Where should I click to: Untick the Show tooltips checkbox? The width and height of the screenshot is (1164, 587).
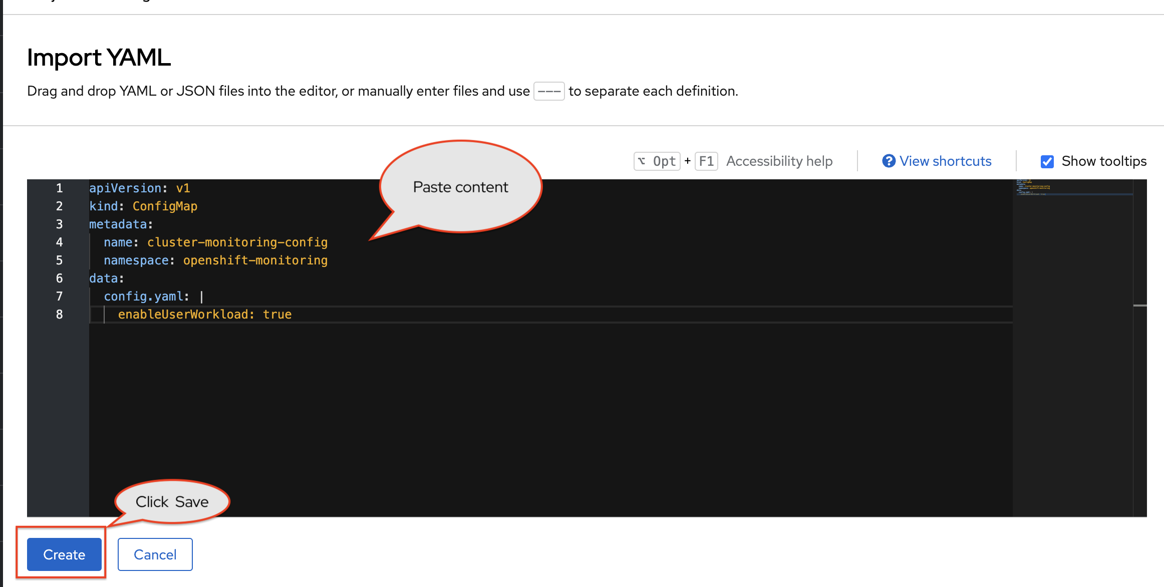pos(1047,161)
